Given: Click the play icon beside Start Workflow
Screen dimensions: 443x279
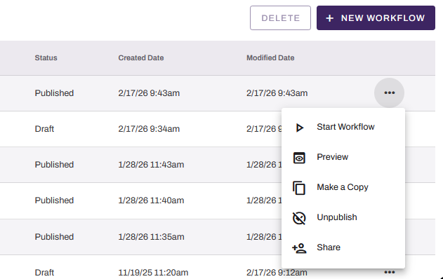Looking at the screenshot, I should pos(300,128).
